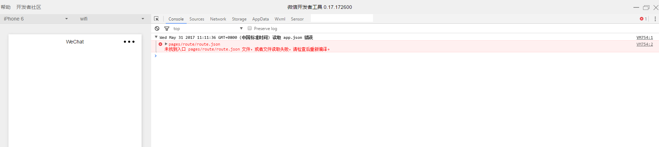Screen dimensions: 659x147
Task: Open the console filter funnel icon
Action: click(167, 28)
